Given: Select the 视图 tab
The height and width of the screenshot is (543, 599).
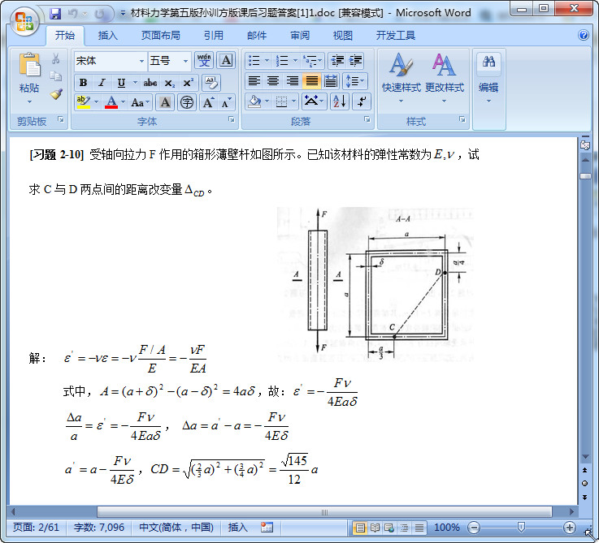Looking at the screenshot, I should pos(343,36).
